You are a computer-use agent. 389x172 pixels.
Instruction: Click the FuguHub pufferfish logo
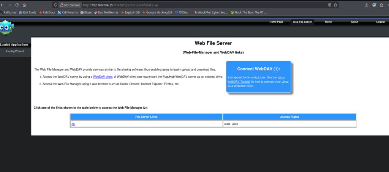6,27
